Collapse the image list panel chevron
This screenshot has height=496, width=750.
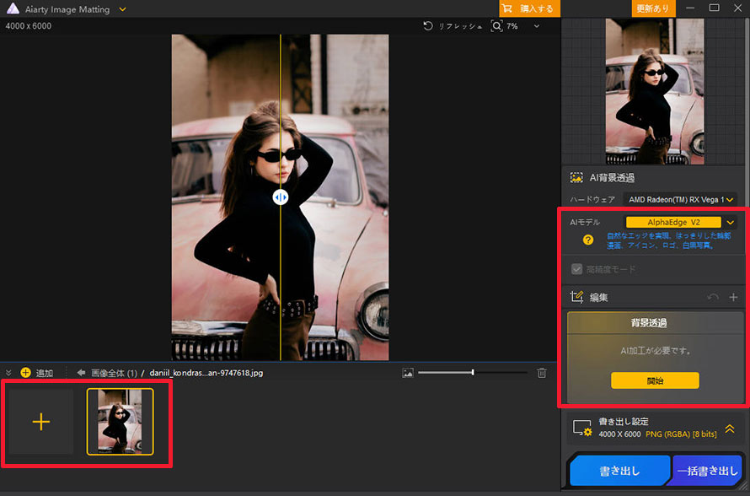8,373
